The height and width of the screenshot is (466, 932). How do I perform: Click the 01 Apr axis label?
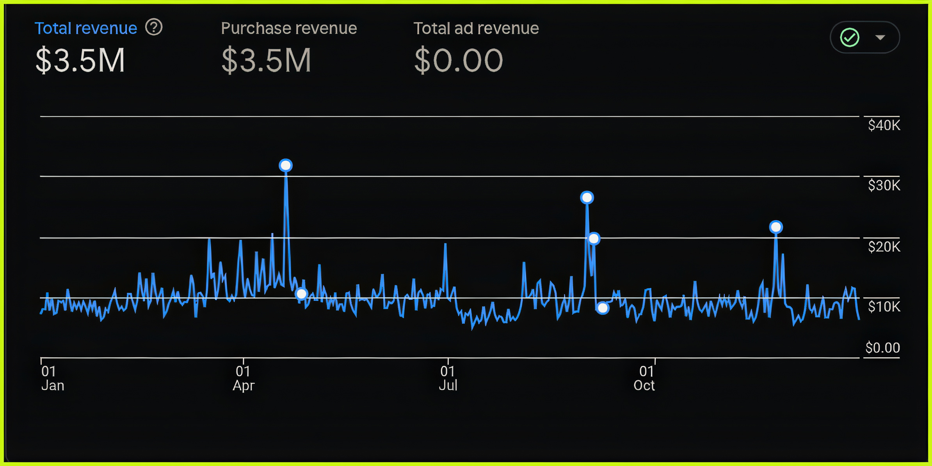[244, 378]
